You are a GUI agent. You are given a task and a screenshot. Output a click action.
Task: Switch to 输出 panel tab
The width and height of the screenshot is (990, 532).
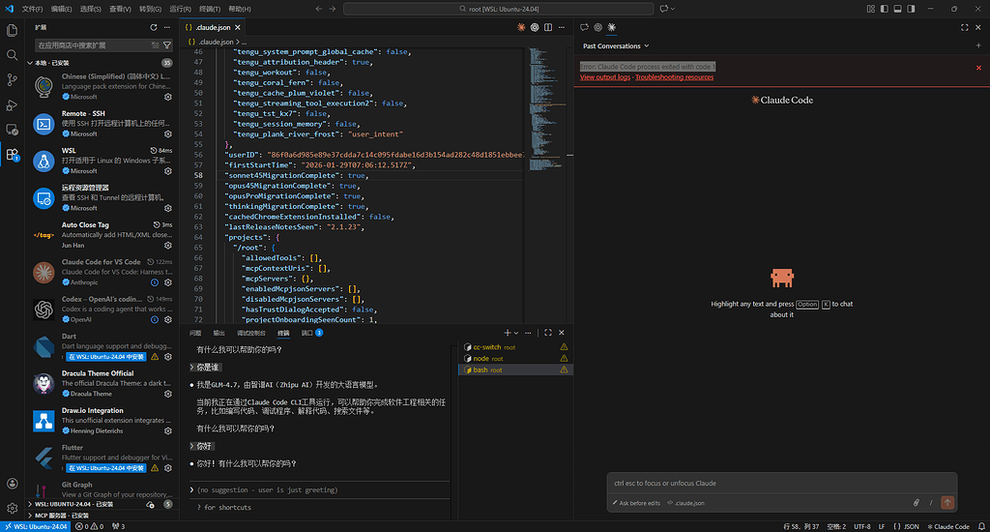218,333
